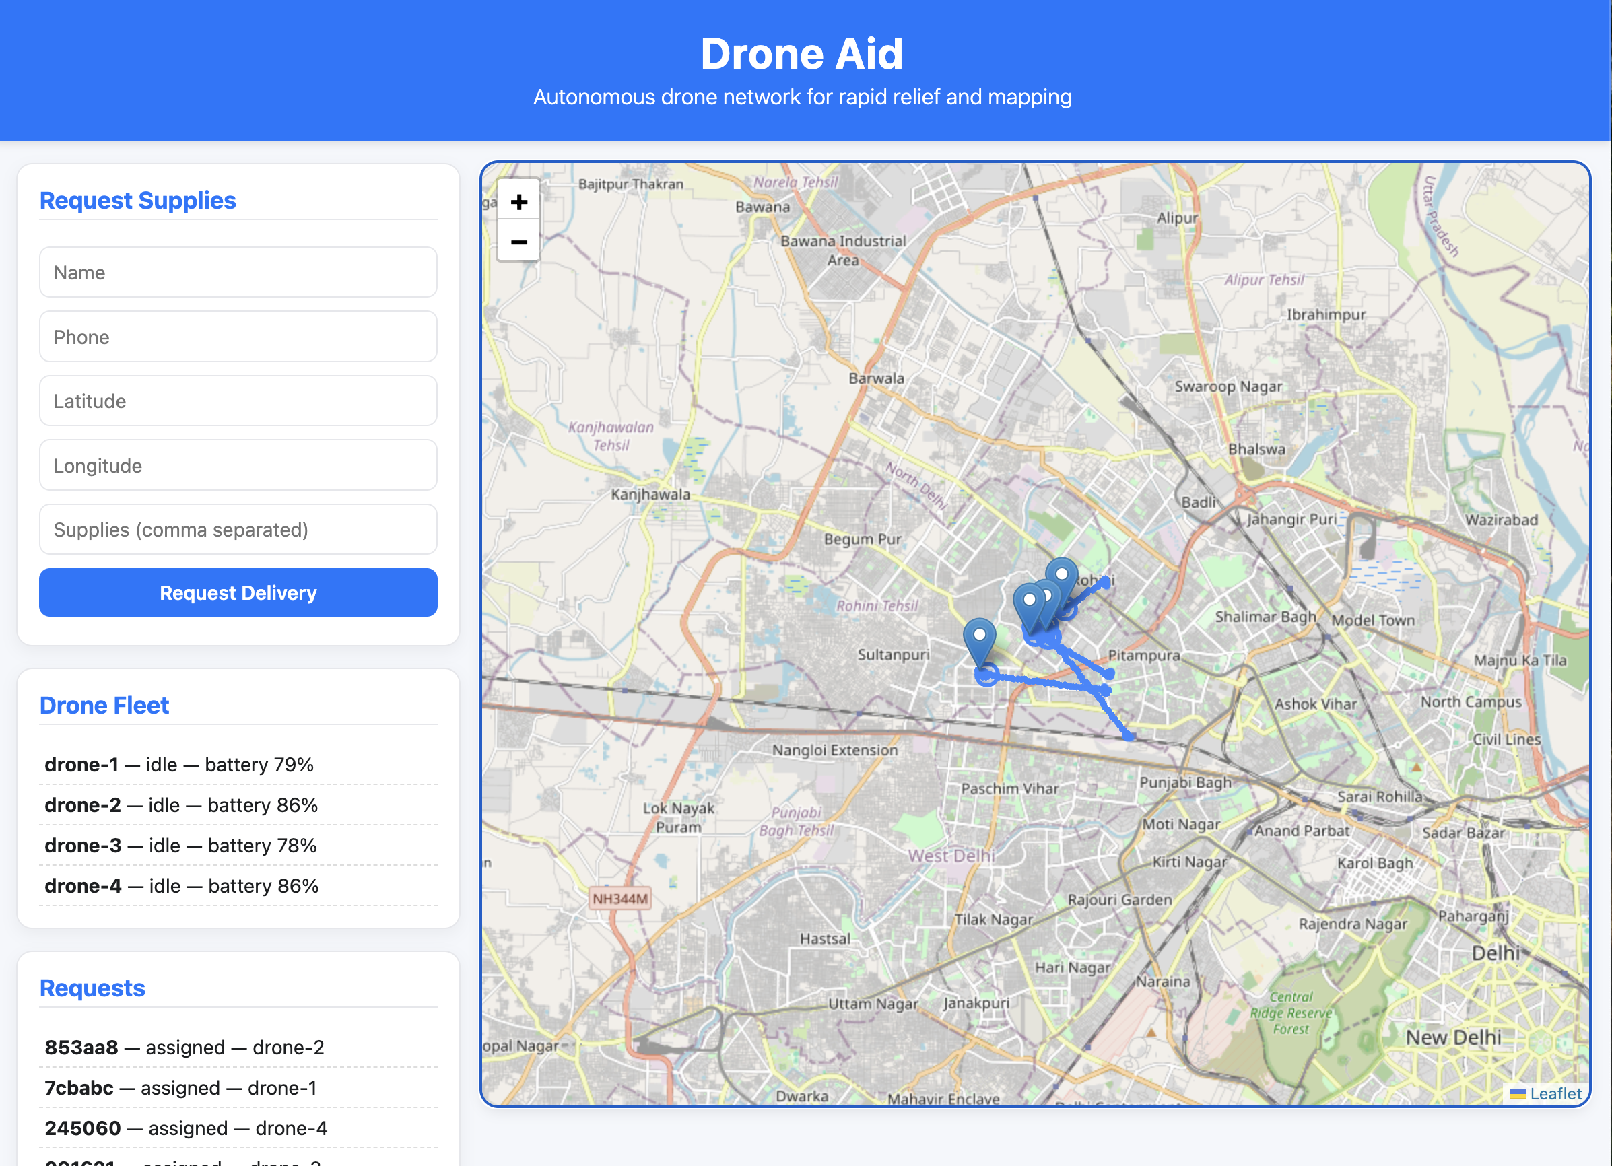Click the Name input field
Viewport: 1612px width, 1166px height.
[238, 272]
